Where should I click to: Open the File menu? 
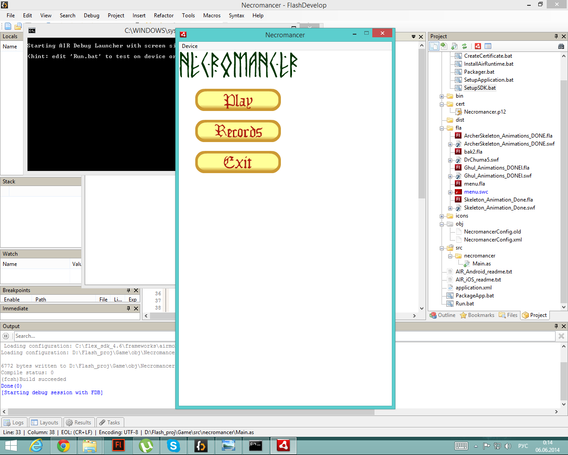(11, 16)
